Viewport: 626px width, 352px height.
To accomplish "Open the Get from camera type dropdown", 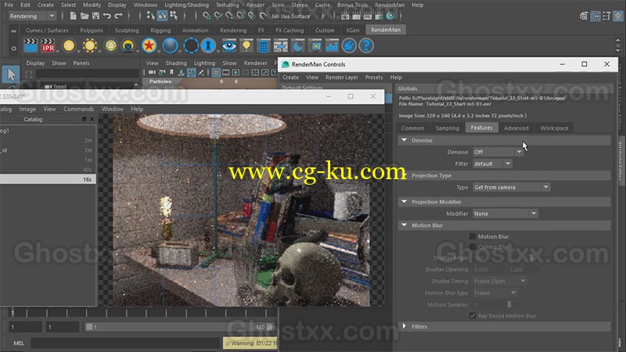I will pos(512,187).
